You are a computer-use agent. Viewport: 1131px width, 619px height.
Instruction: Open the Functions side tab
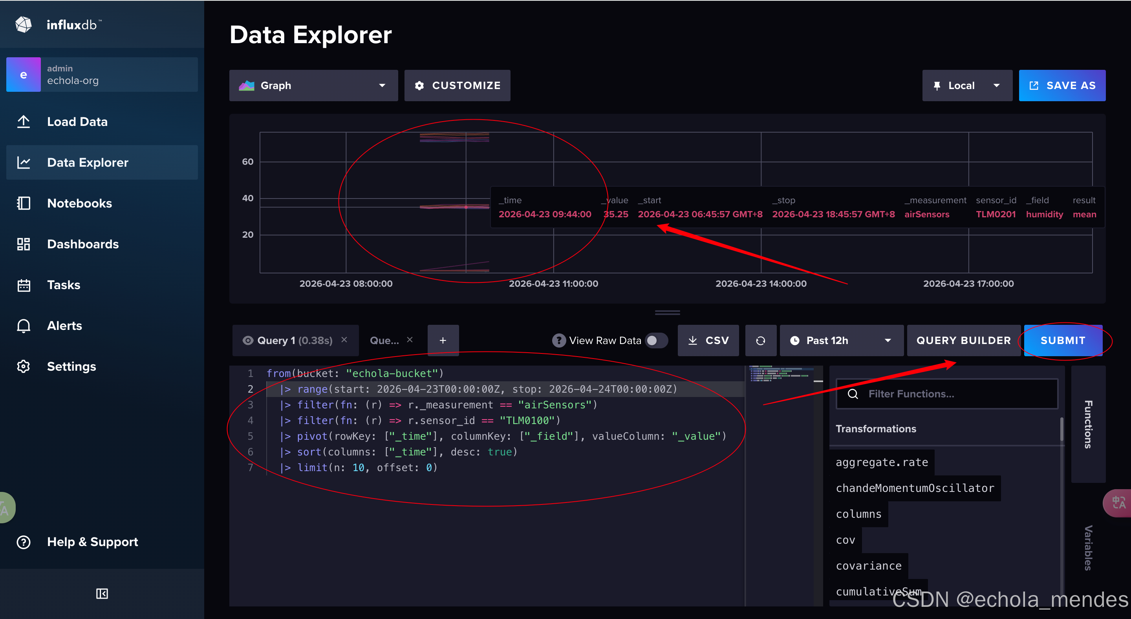[1088, 424]
